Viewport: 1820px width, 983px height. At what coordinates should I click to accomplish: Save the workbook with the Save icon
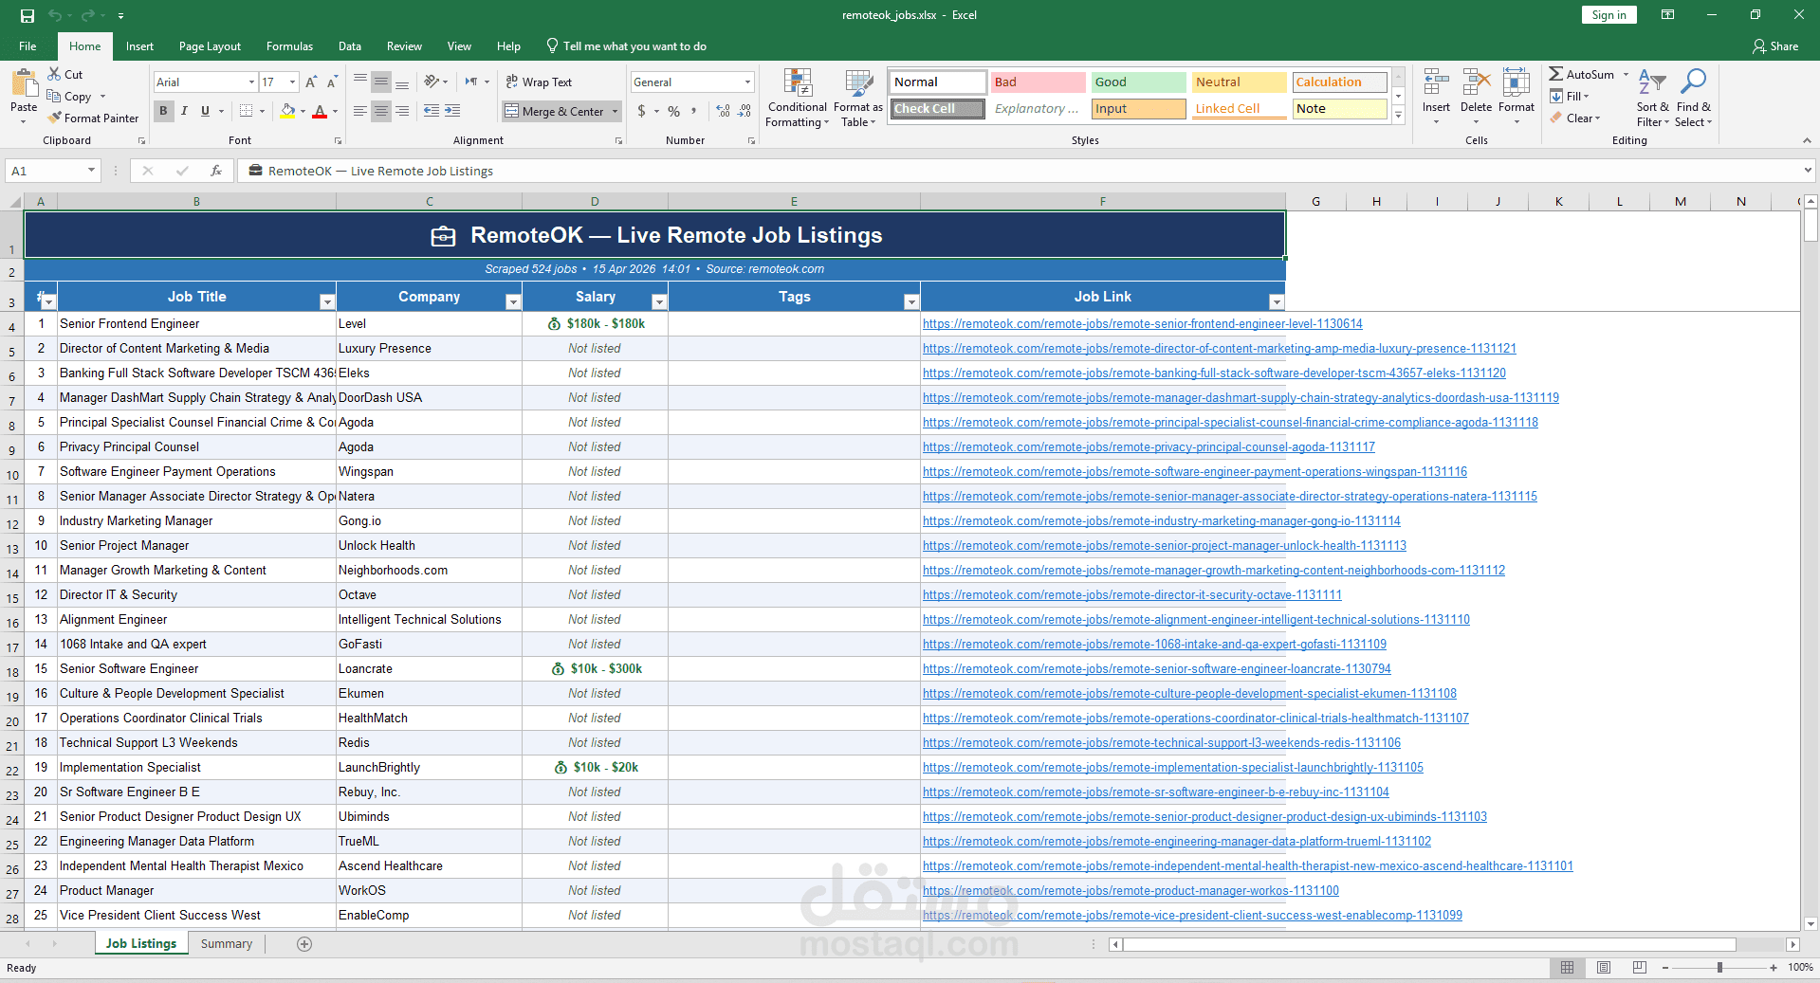tap(28, 15)
